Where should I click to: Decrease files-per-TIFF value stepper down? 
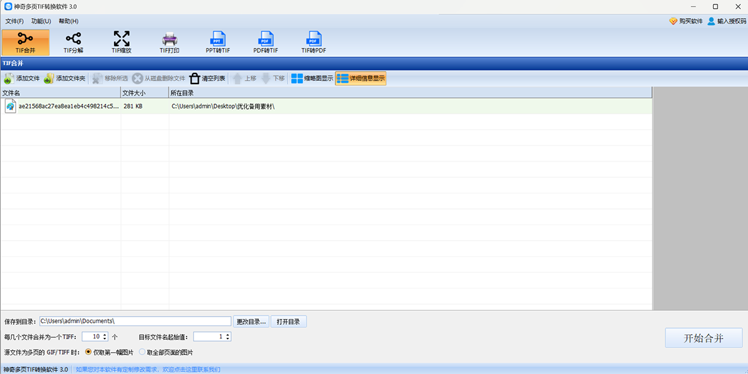pos(105,339)
